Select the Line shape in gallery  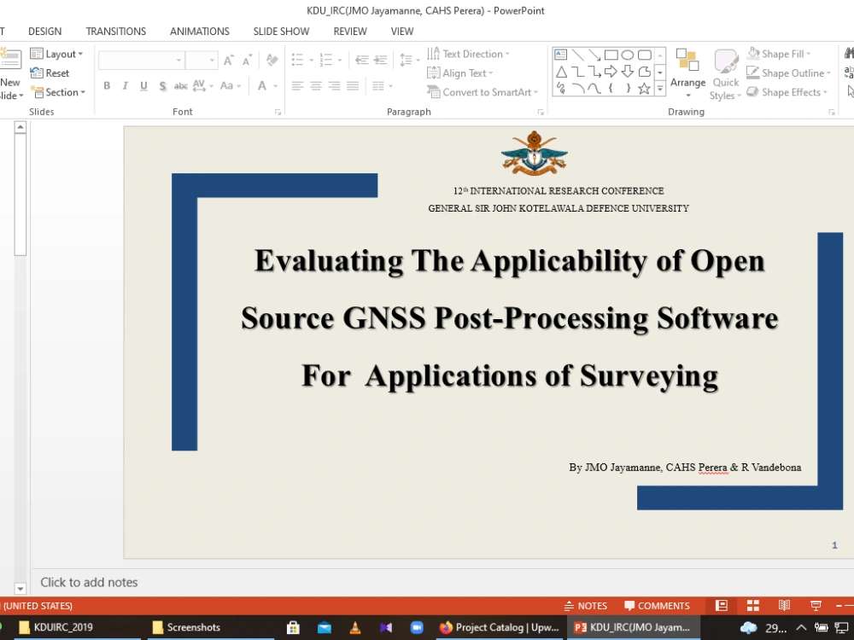[578, 55]
